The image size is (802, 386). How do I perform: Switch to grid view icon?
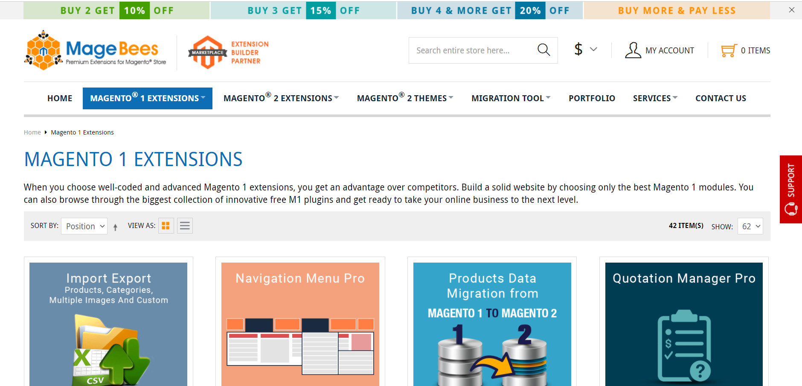click(x=166, y=225)
